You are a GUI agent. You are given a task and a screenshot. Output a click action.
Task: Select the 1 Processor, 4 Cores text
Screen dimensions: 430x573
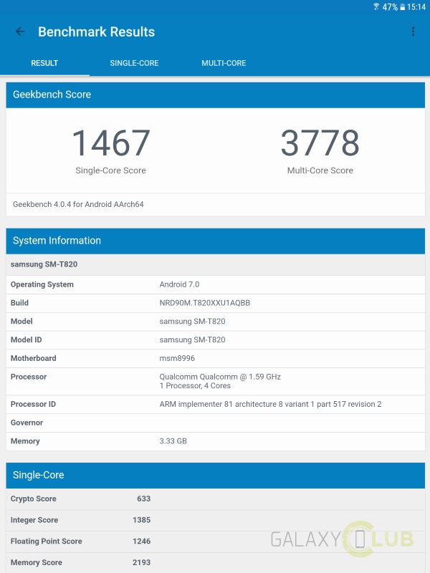click(195, 386)
